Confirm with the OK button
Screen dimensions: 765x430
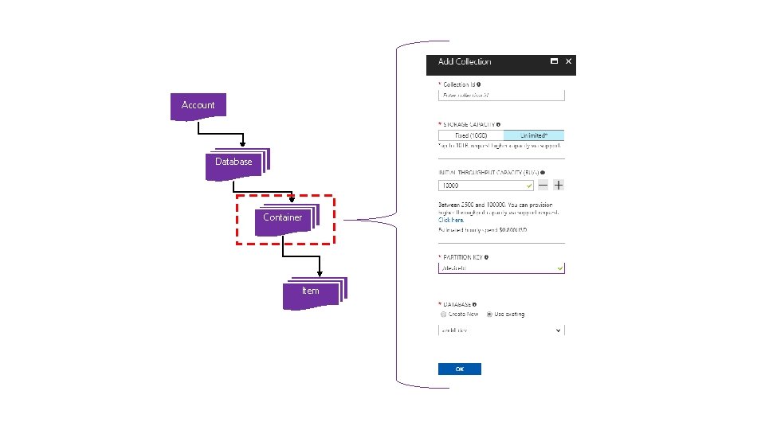coord(460,369)
